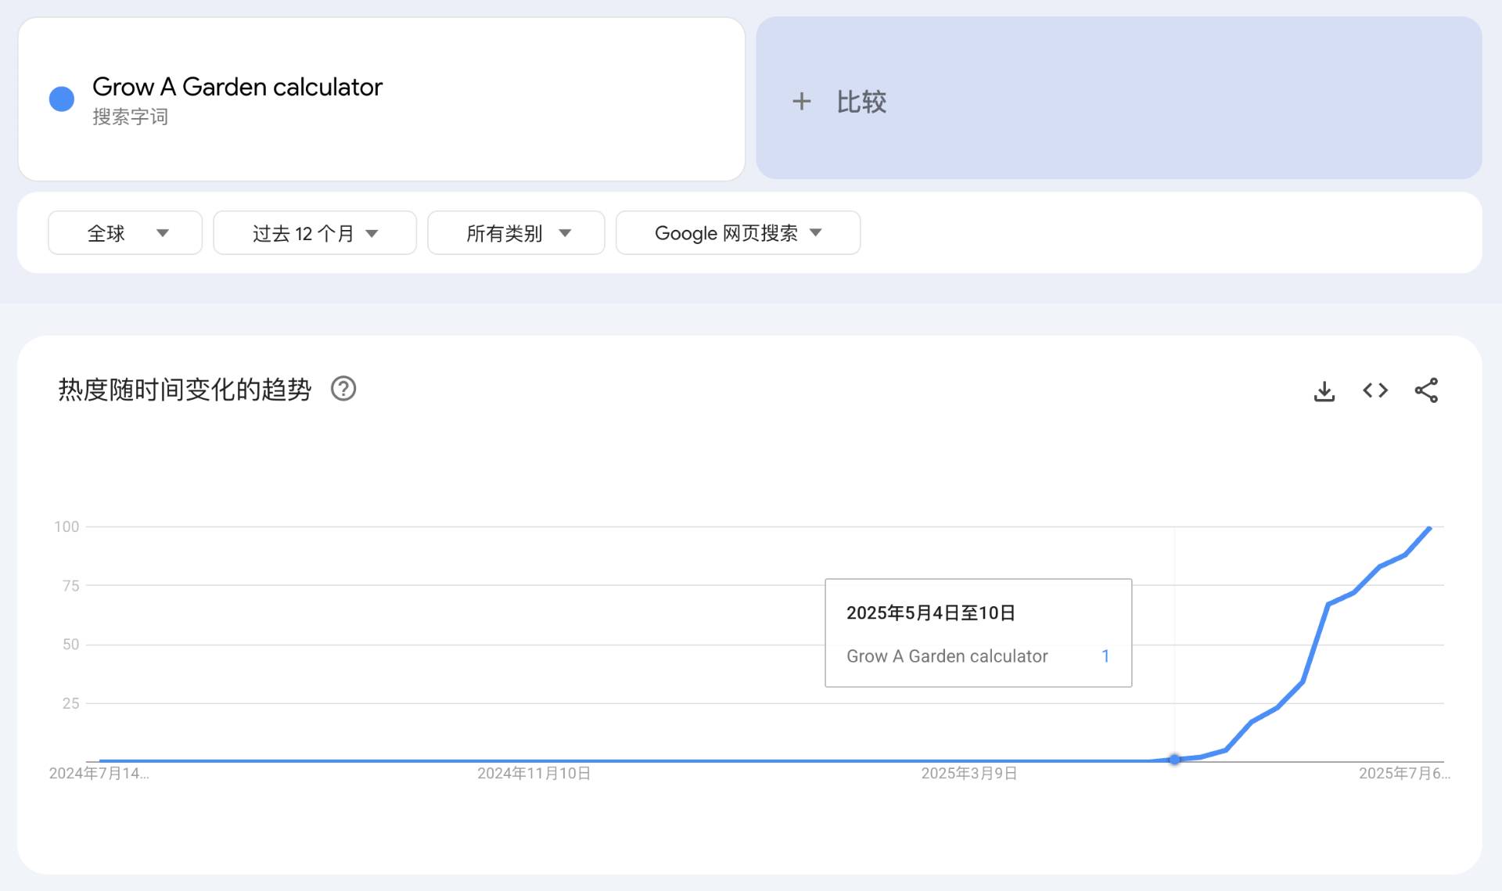Click the highlighted data point on chart

[1174, 760]
